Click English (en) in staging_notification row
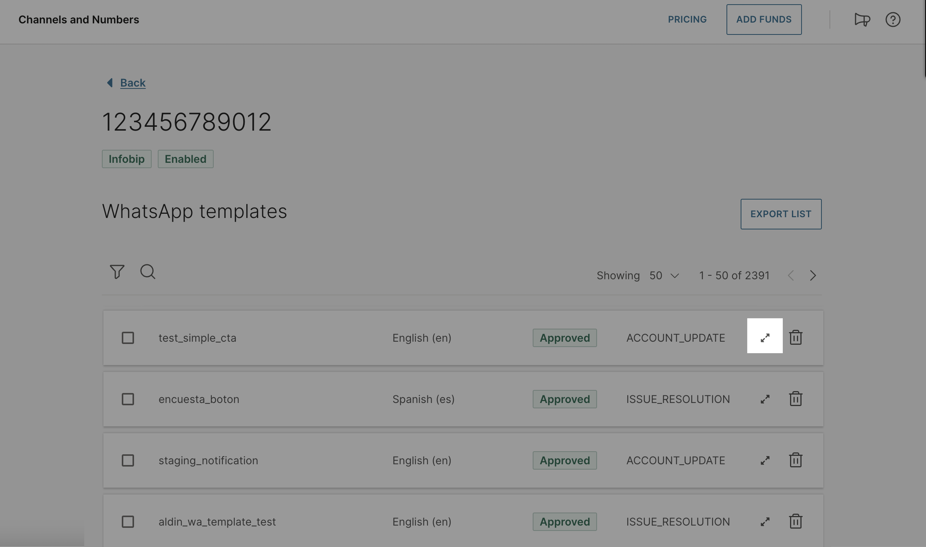Image resolution: width=926 pixels, height=547 pixels. 422,460
